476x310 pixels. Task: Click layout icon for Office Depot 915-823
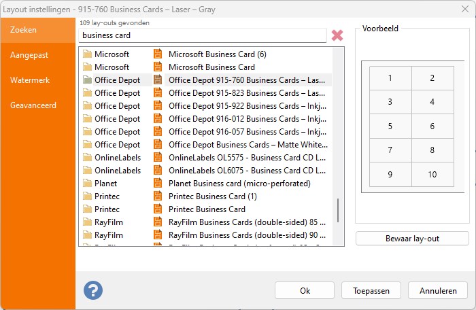click(158, 93)
